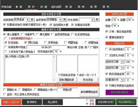Switch to the 组队组团 tab
Screen dimensions: 138x107
(x=56, y=7)
